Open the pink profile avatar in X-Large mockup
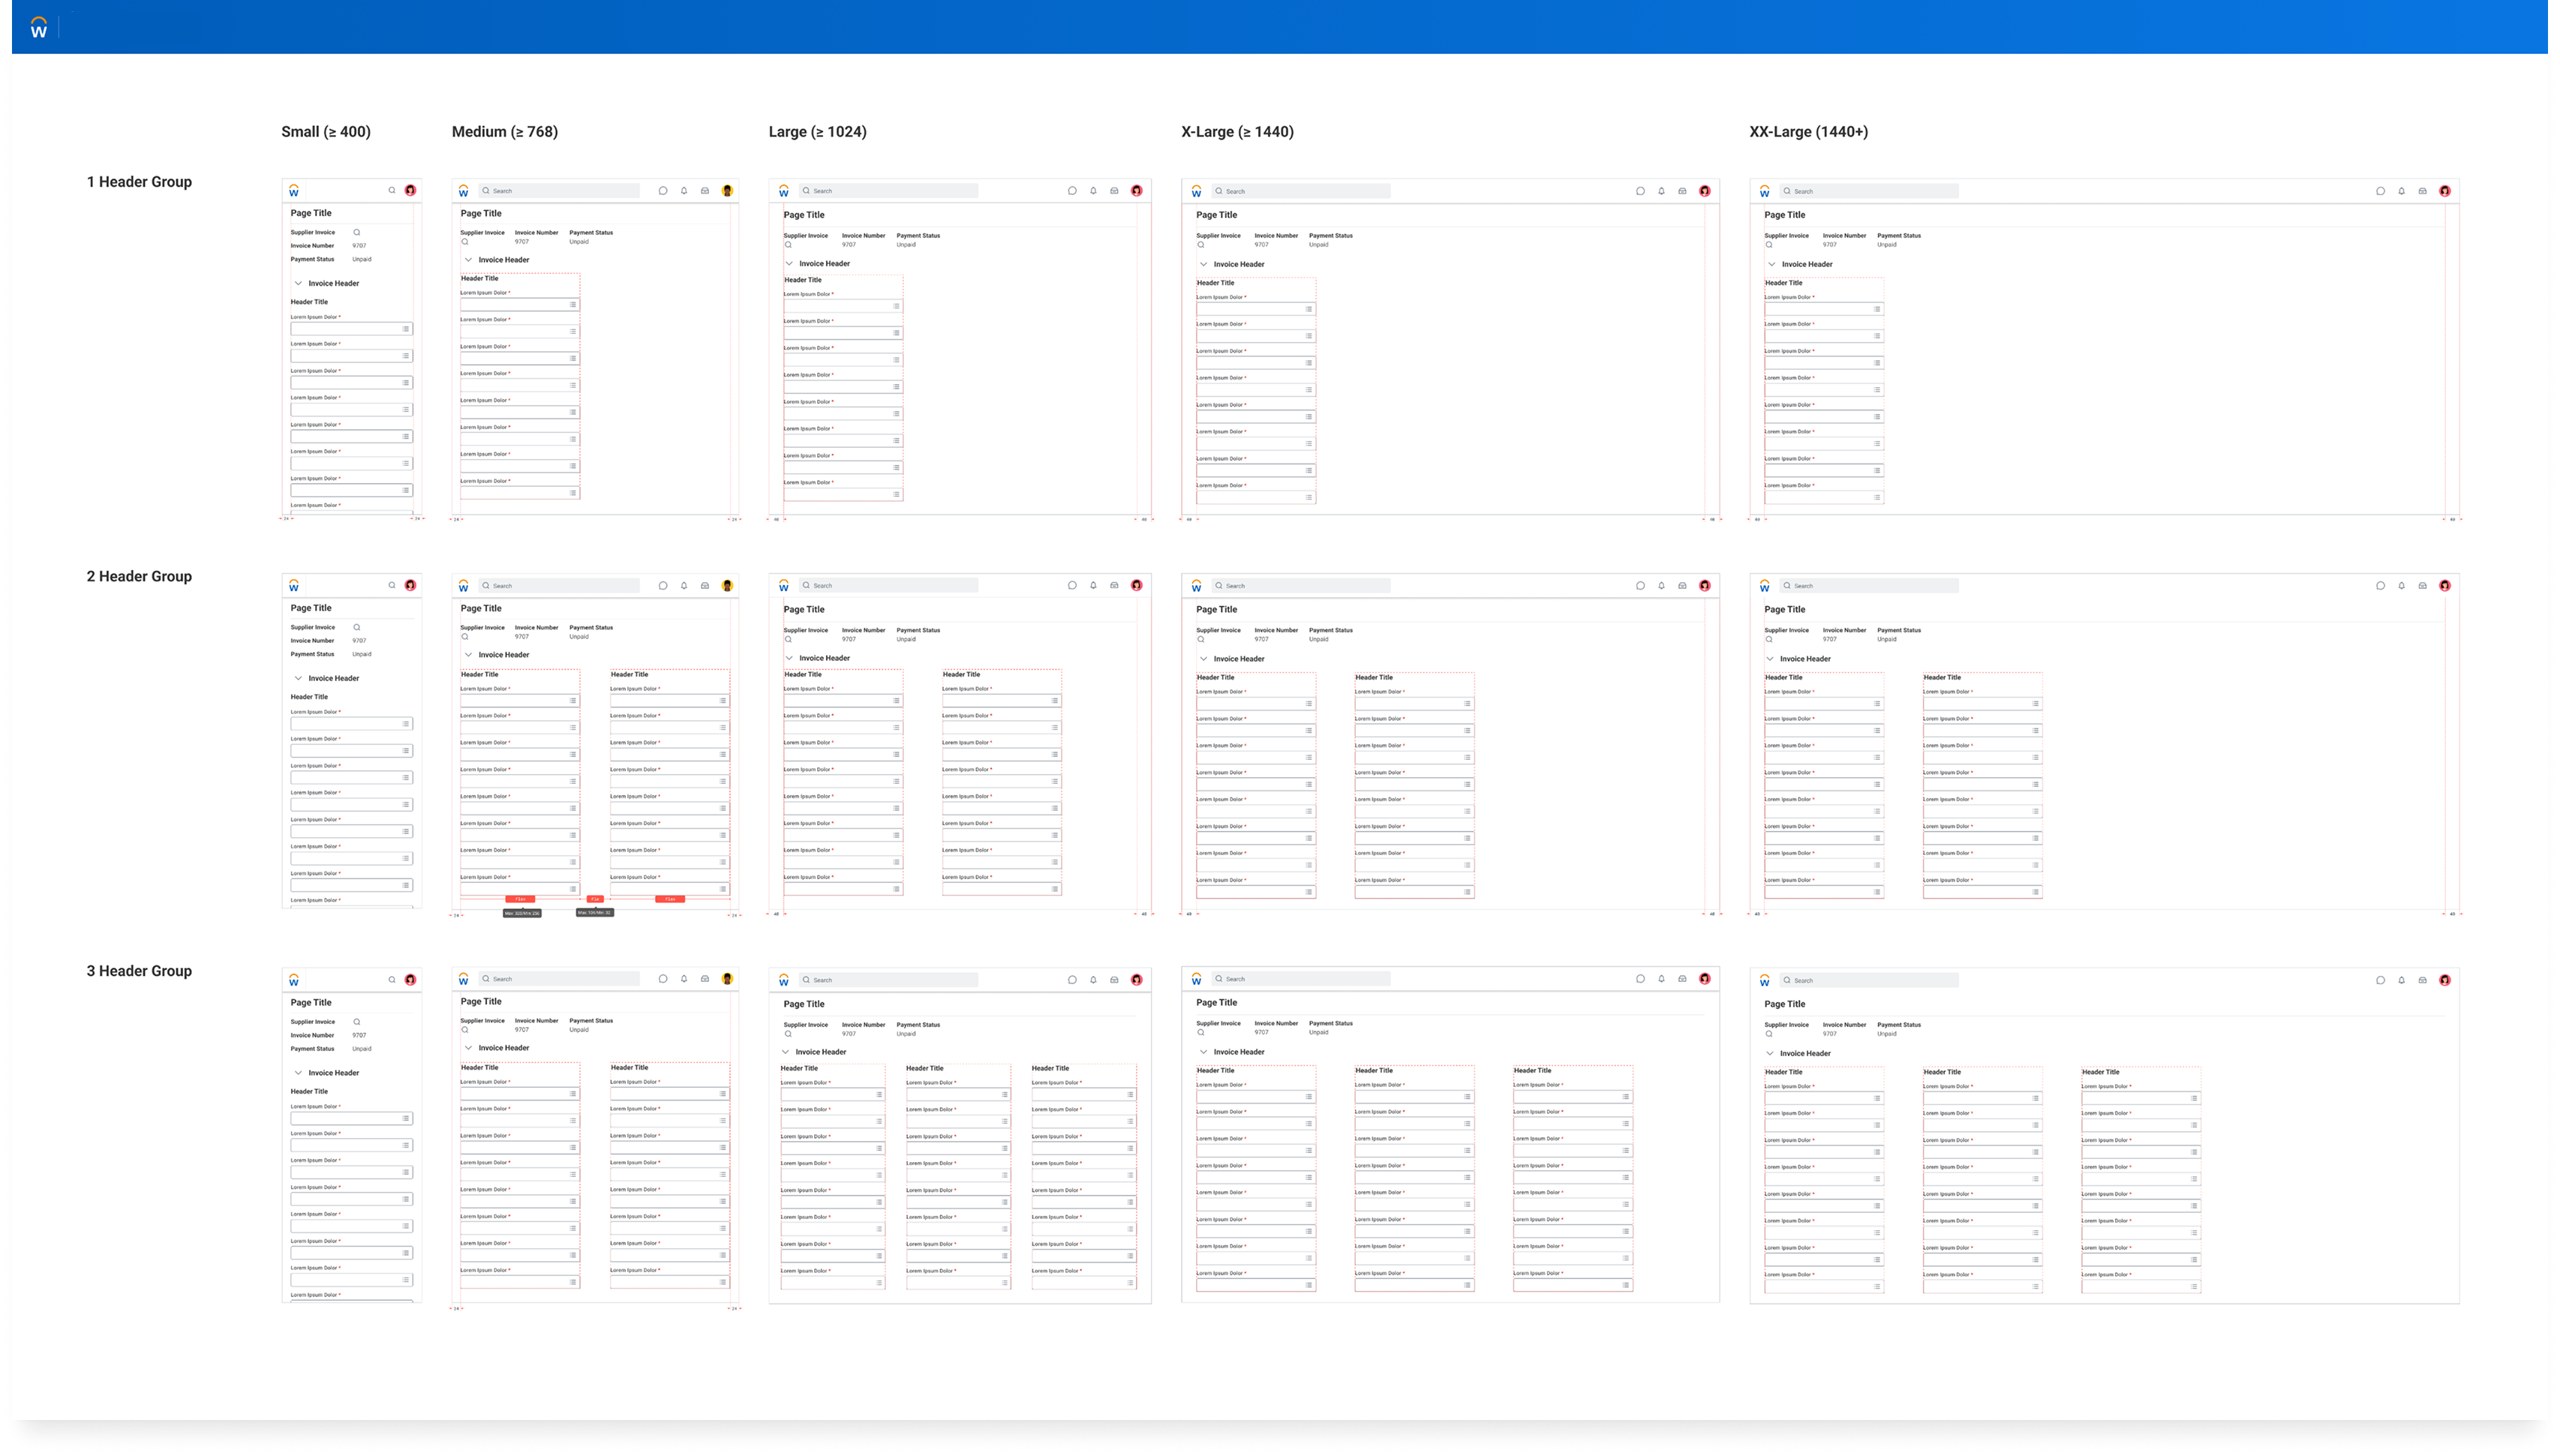 tap(1705, 190)
